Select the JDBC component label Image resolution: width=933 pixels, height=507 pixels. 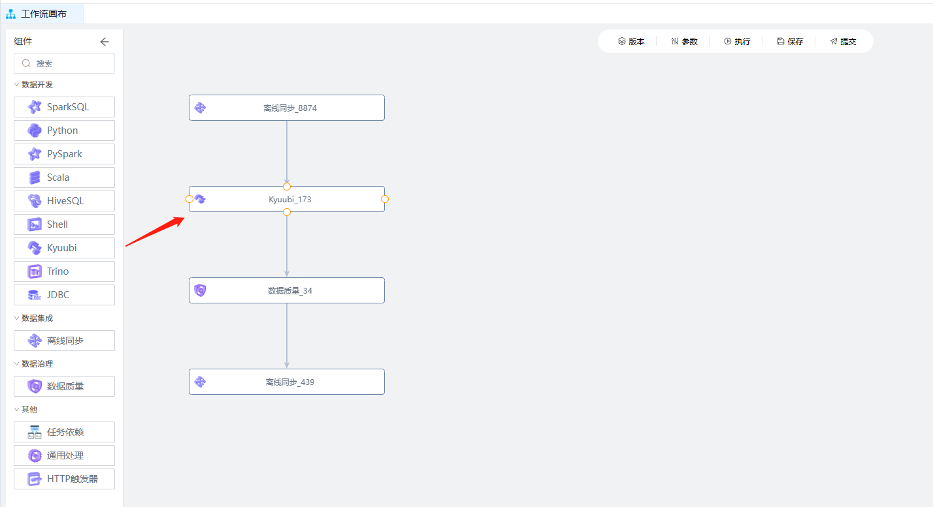pyautogui.click(x=58, y=295)
